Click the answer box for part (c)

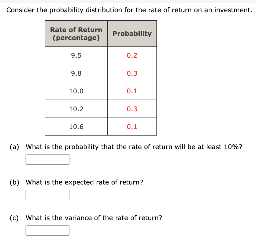pos(48,230)
